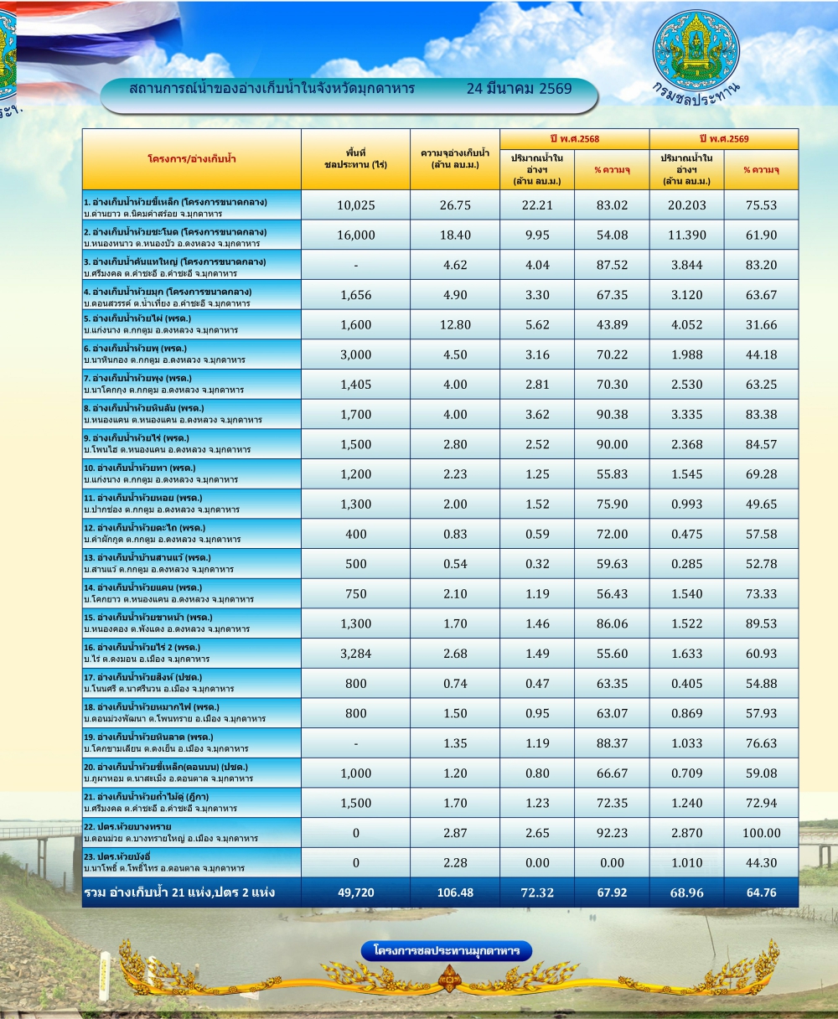
Task: Click the 100.00 percent capacity cell
Action: tap(761, 833)
